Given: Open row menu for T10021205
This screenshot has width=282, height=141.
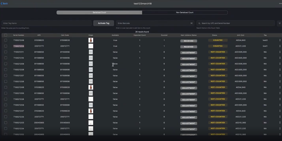Looking at the screenshot, I should pyautogui.click(x=280, y=93).
